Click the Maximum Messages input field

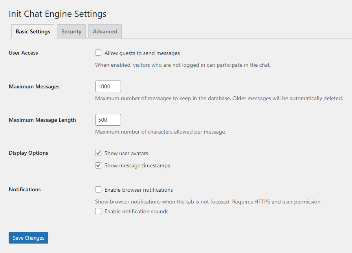pyautogui.click(x=108, y=86)
